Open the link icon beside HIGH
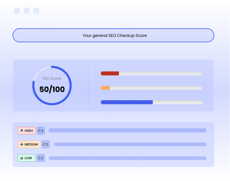This screenshot has height=181, width=230. [41, 131]
